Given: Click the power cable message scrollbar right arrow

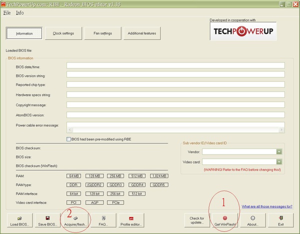Looking at the screenshot, I should [281, 129].
